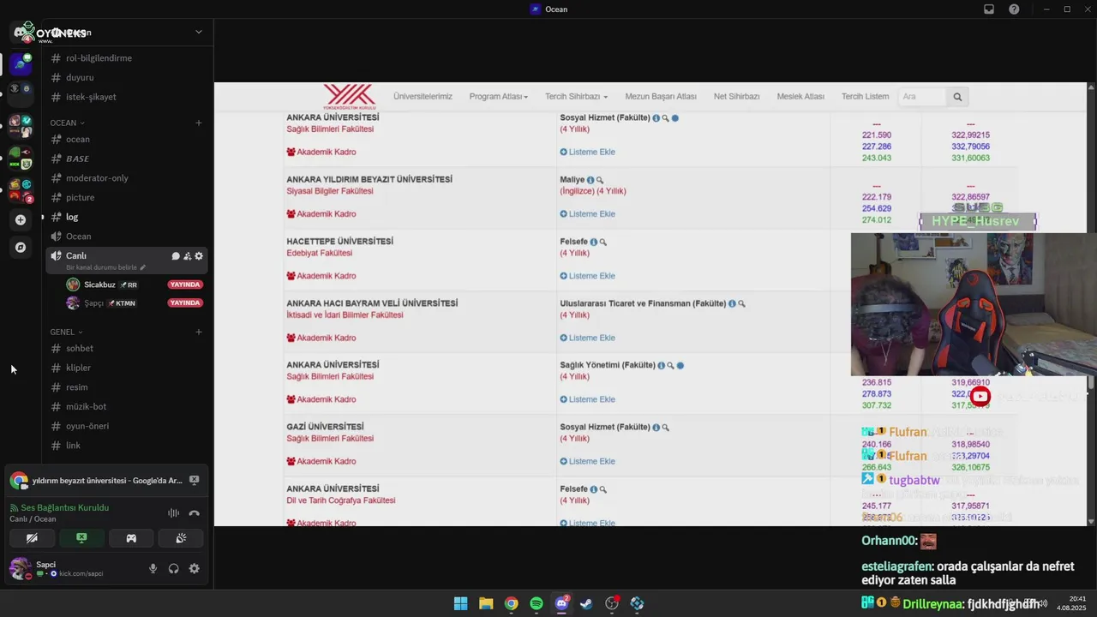Open info icon for Gazi Sosyal Hizmet
The width and height of the screenshot is (1097, 617).
coord(656,427)
